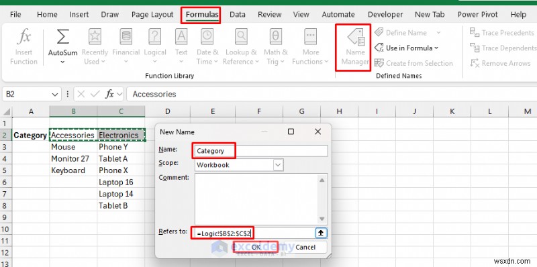This screenshot has height=267, width=537.
Task: Click the AutoSum sigma icon
Action: tap(62, 38)
